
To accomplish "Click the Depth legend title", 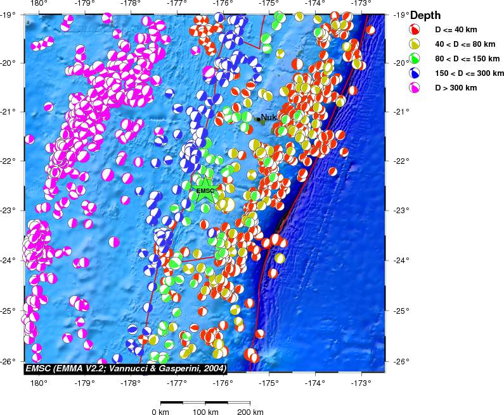I will [x=425, y=15].
